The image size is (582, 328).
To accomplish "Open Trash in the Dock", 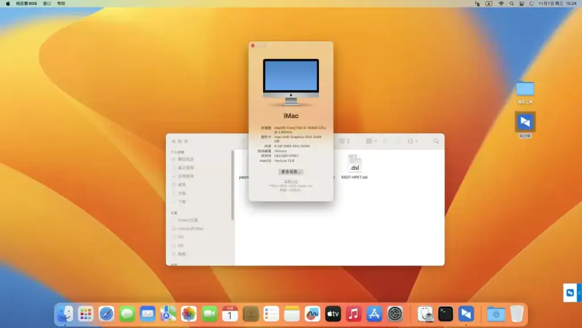I will 516,314.
